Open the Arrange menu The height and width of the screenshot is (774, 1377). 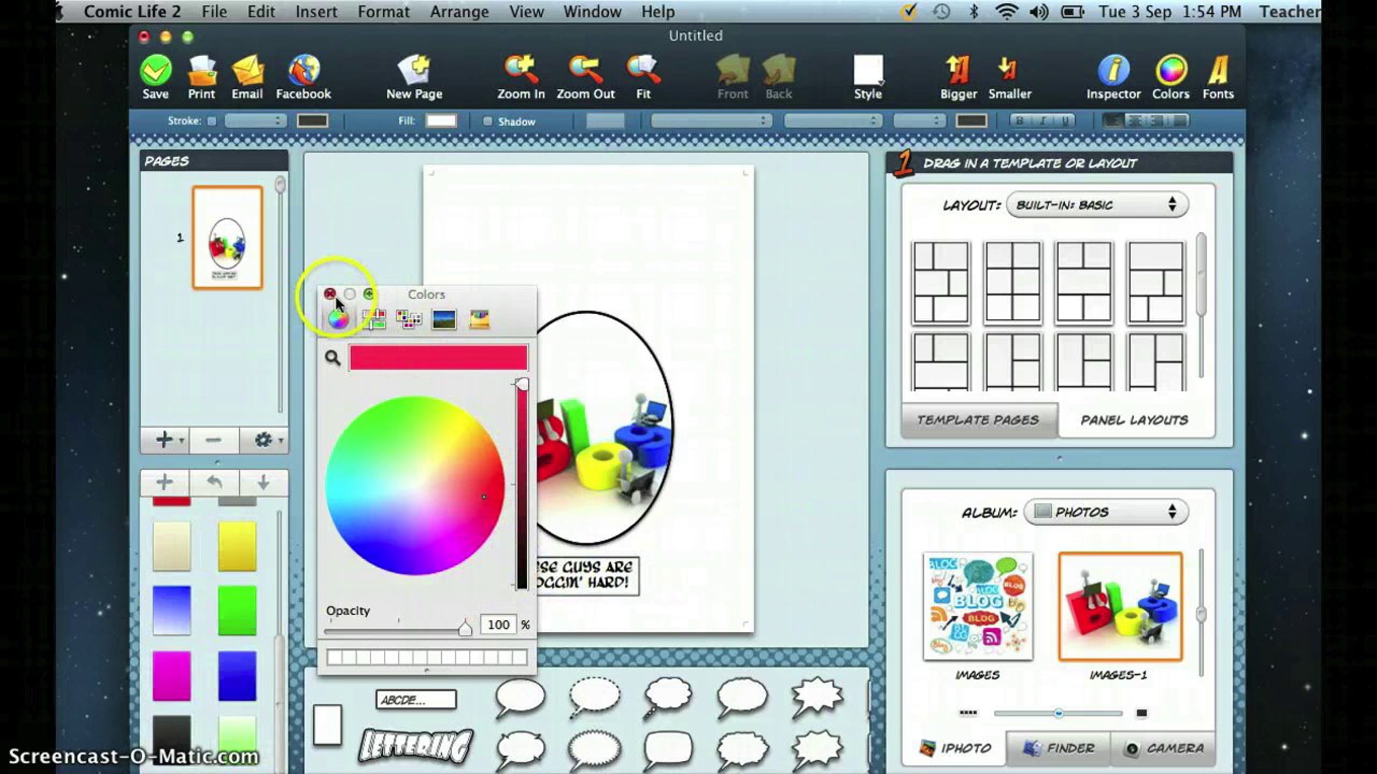pyautogui.click(x=459, y=11)
